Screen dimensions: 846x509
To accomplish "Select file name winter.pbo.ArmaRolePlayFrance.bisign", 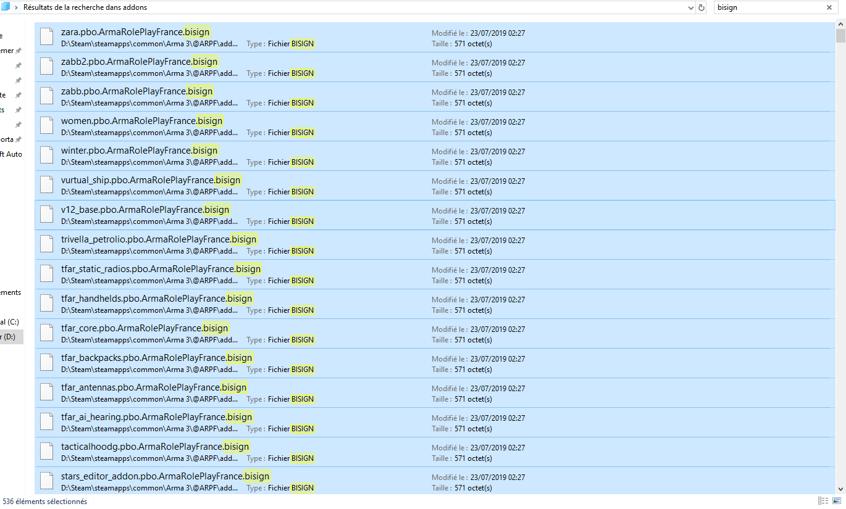I will 140,150.
